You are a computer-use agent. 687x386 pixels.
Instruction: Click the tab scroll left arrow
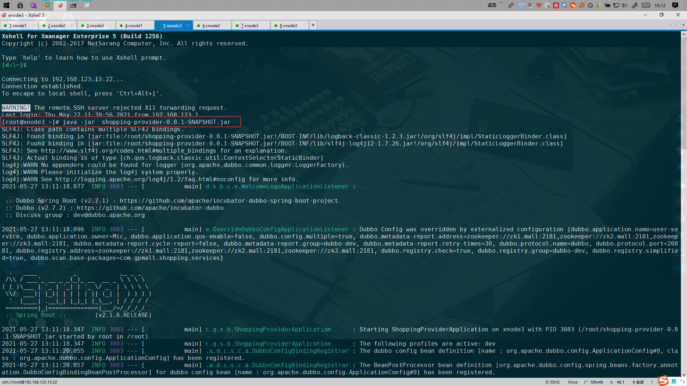coord(670,25)
